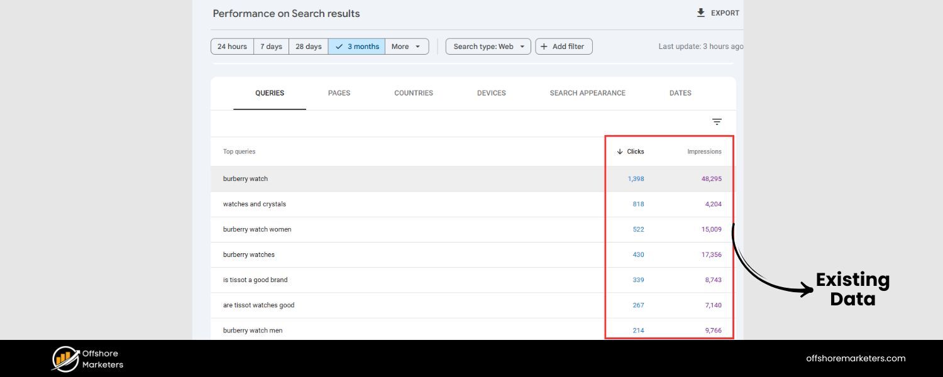
Task: Select the 24 hours date range filter
Action: (232, 46)
